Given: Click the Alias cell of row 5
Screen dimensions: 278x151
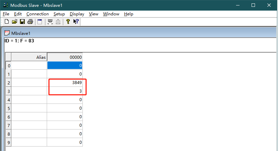Looking at the screenshot, I should point(29,108).
